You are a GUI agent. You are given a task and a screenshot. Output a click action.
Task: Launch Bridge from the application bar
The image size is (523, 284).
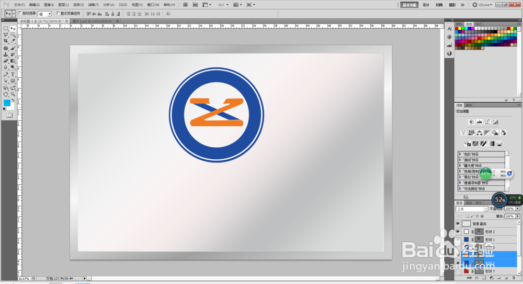(x=186, y=5)
